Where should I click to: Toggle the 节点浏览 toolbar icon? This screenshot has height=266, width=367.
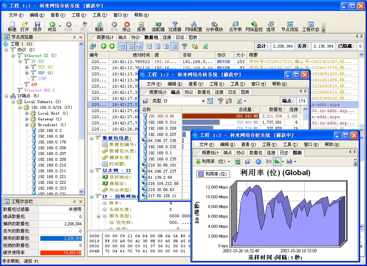(290, 26)
